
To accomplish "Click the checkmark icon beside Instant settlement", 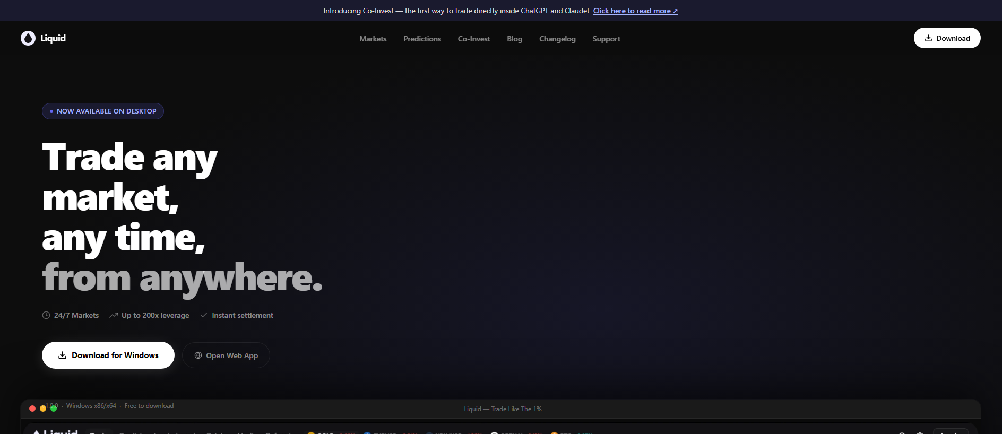I will point(204,315).
